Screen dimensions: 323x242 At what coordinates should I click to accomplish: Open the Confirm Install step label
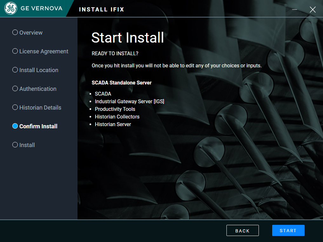pyautogui.click(x=38, y=126)
